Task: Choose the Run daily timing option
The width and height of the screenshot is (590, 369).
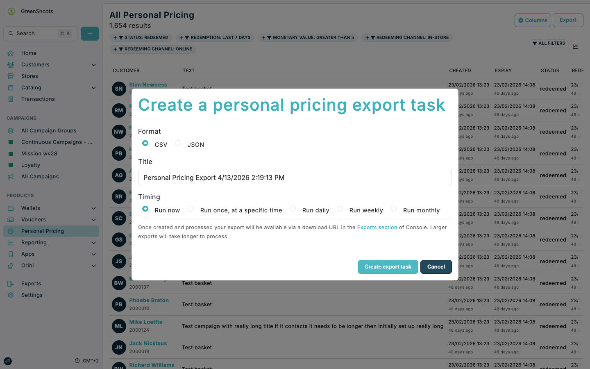Action: (x=293, y=209)
